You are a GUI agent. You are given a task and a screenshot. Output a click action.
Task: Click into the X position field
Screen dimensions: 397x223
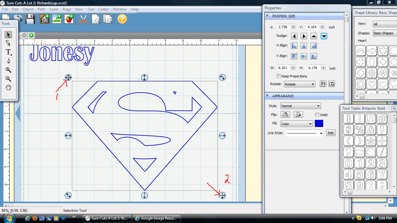click(x=284, y=27)
